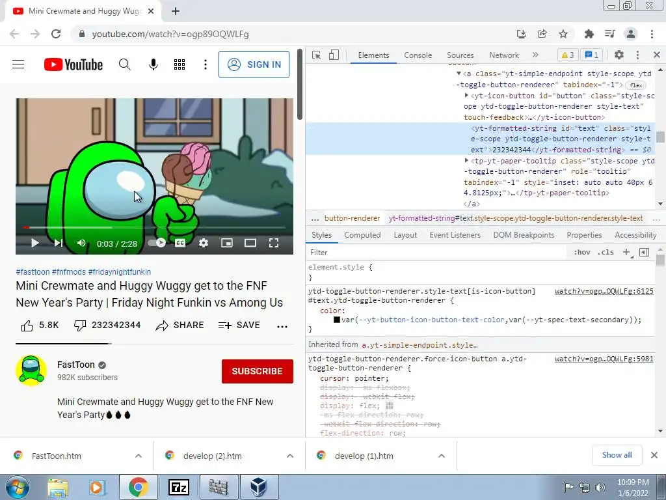Screen dimensions: 666x500
Task: Activate DevTools inspect element picker
Action: (x=317, y=55)
